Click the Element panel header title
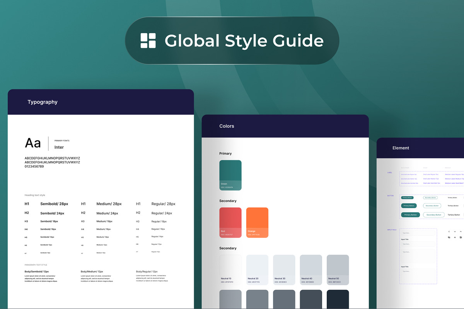This screenshot has width=464, height=309. tap(401, 148)
